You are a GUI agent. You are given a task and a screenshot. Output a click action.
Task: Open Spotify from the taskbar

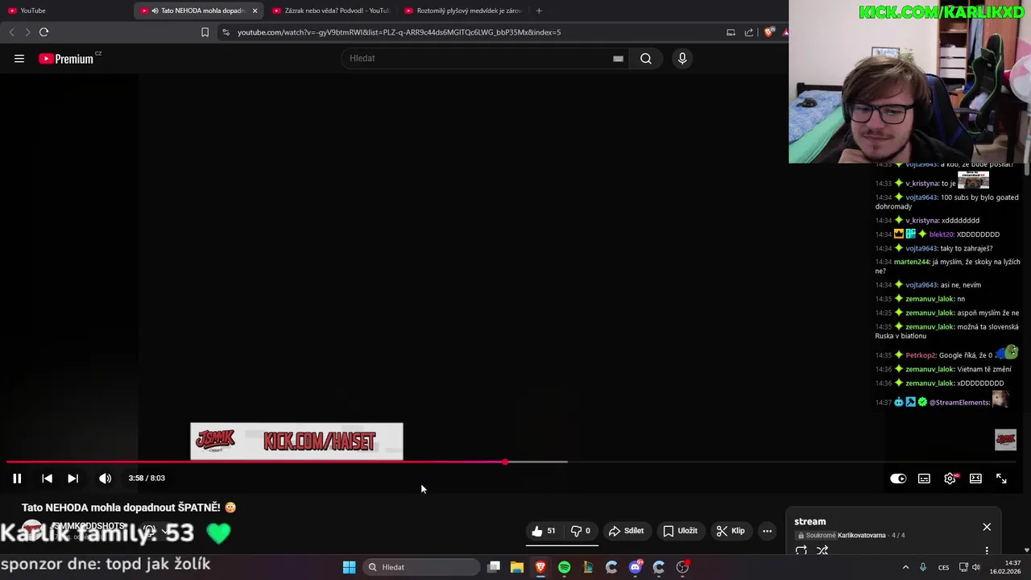564,567
